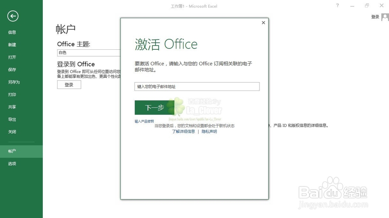The width and height of the screenshot is (389, 218).
Task: Click the green 下一步 button
Action: click(x=154, y=108)
